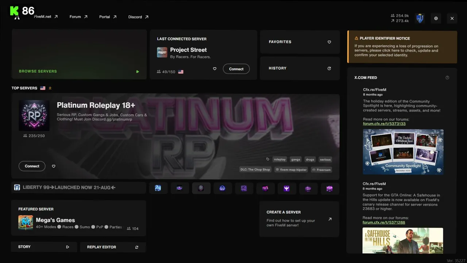Click the help icon in X.com Feed
The image size is (467, 263).
(447, 77)
